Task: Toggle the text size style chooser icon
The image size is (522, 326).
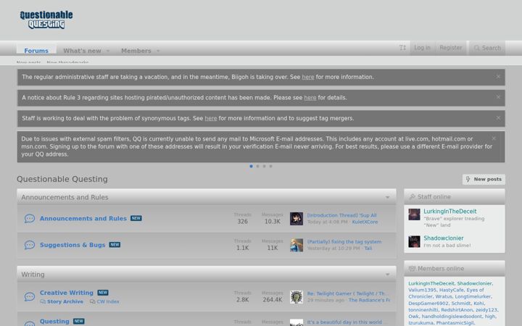Action: 402,48
